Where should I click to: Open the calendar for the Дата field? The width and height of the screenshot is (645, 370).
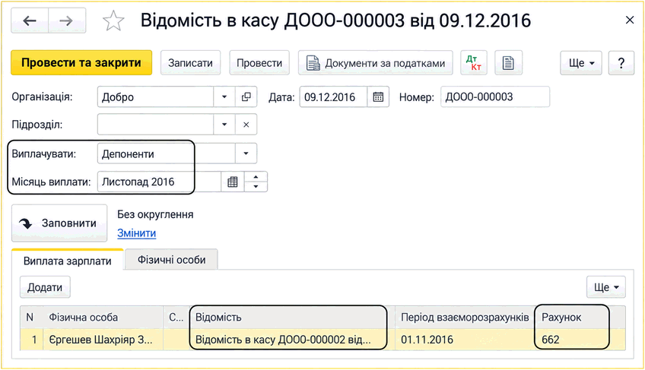tap(378, 97)
